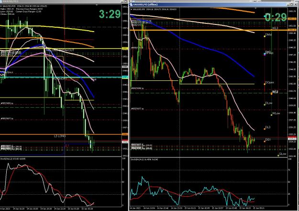Click the Stoch indicator label in M15 chart
The height and width of the screenshot is (211, 299).
[12, 159]
